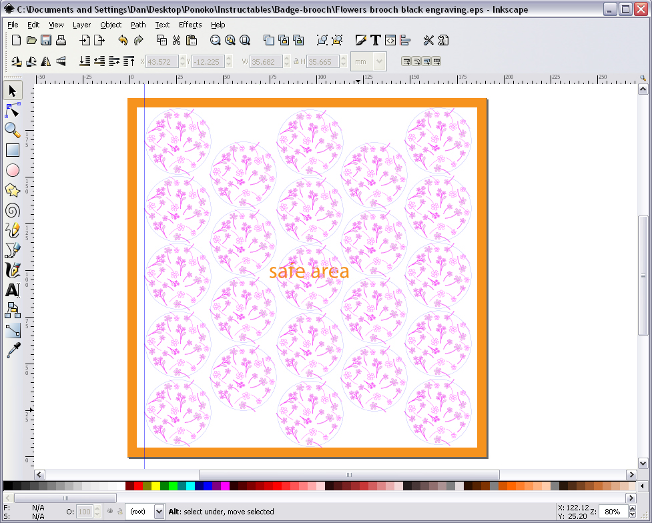652x523 pixels.
Task: Select the Gradient tool
Action: [13, 330]
